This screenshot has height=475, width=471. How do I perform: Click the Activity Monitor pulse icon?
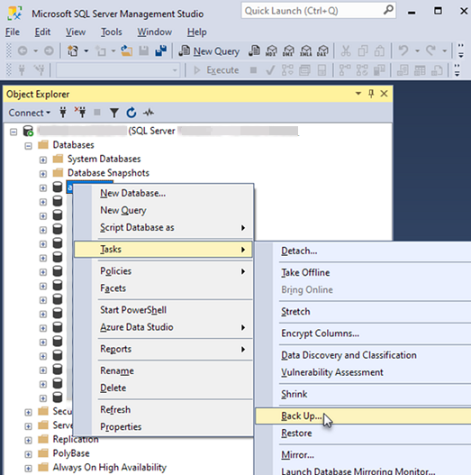pyautogui.click(x=149, y=113)
